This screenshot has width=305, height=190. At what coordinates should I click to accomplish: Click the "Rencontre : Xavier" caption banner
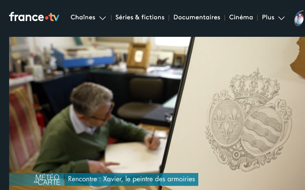click(x=131, y=179)
